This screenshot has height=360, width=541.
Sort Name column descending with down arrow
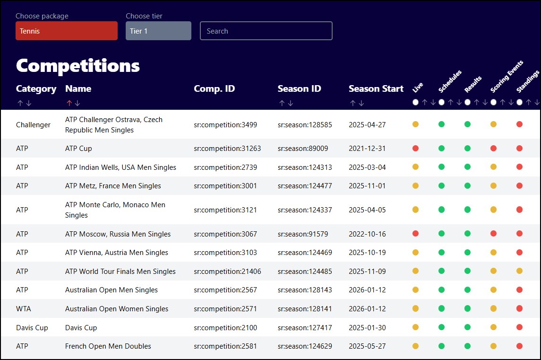coord(77,103)
